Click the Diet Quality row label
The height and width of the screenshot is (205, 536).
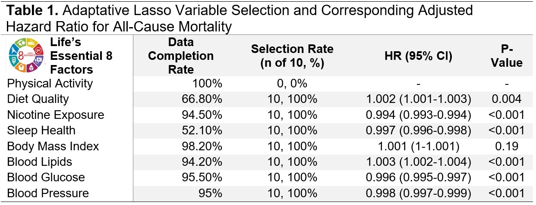pyautogui.click(x=38, y=99)
